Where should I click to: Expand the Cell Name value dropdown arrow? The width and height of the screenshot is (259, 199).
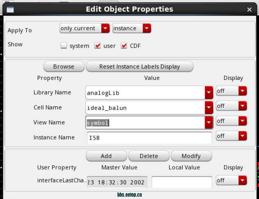(209, 107)
